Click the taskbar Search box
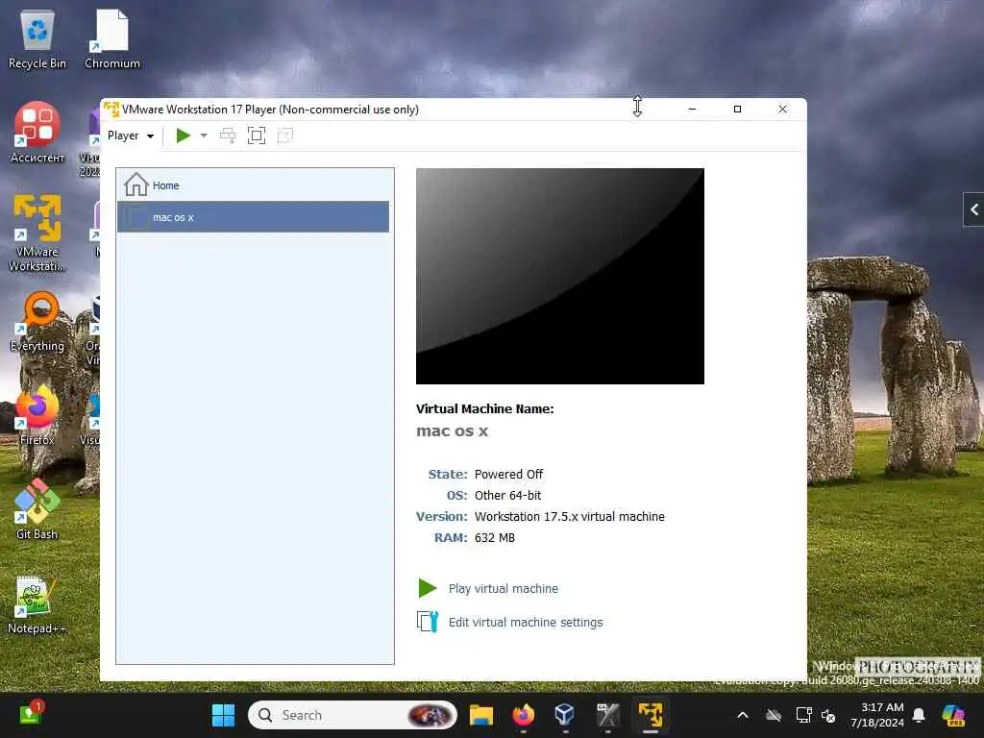 pos(352,715)
